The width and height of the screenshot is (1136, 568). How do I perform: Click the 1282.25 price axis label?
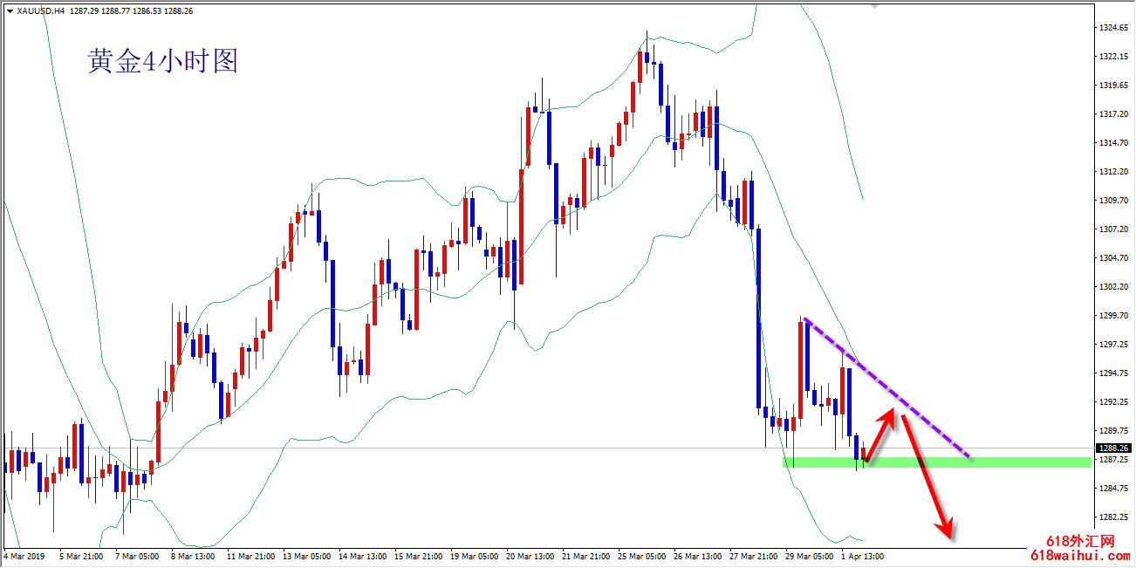[1112, 517]
